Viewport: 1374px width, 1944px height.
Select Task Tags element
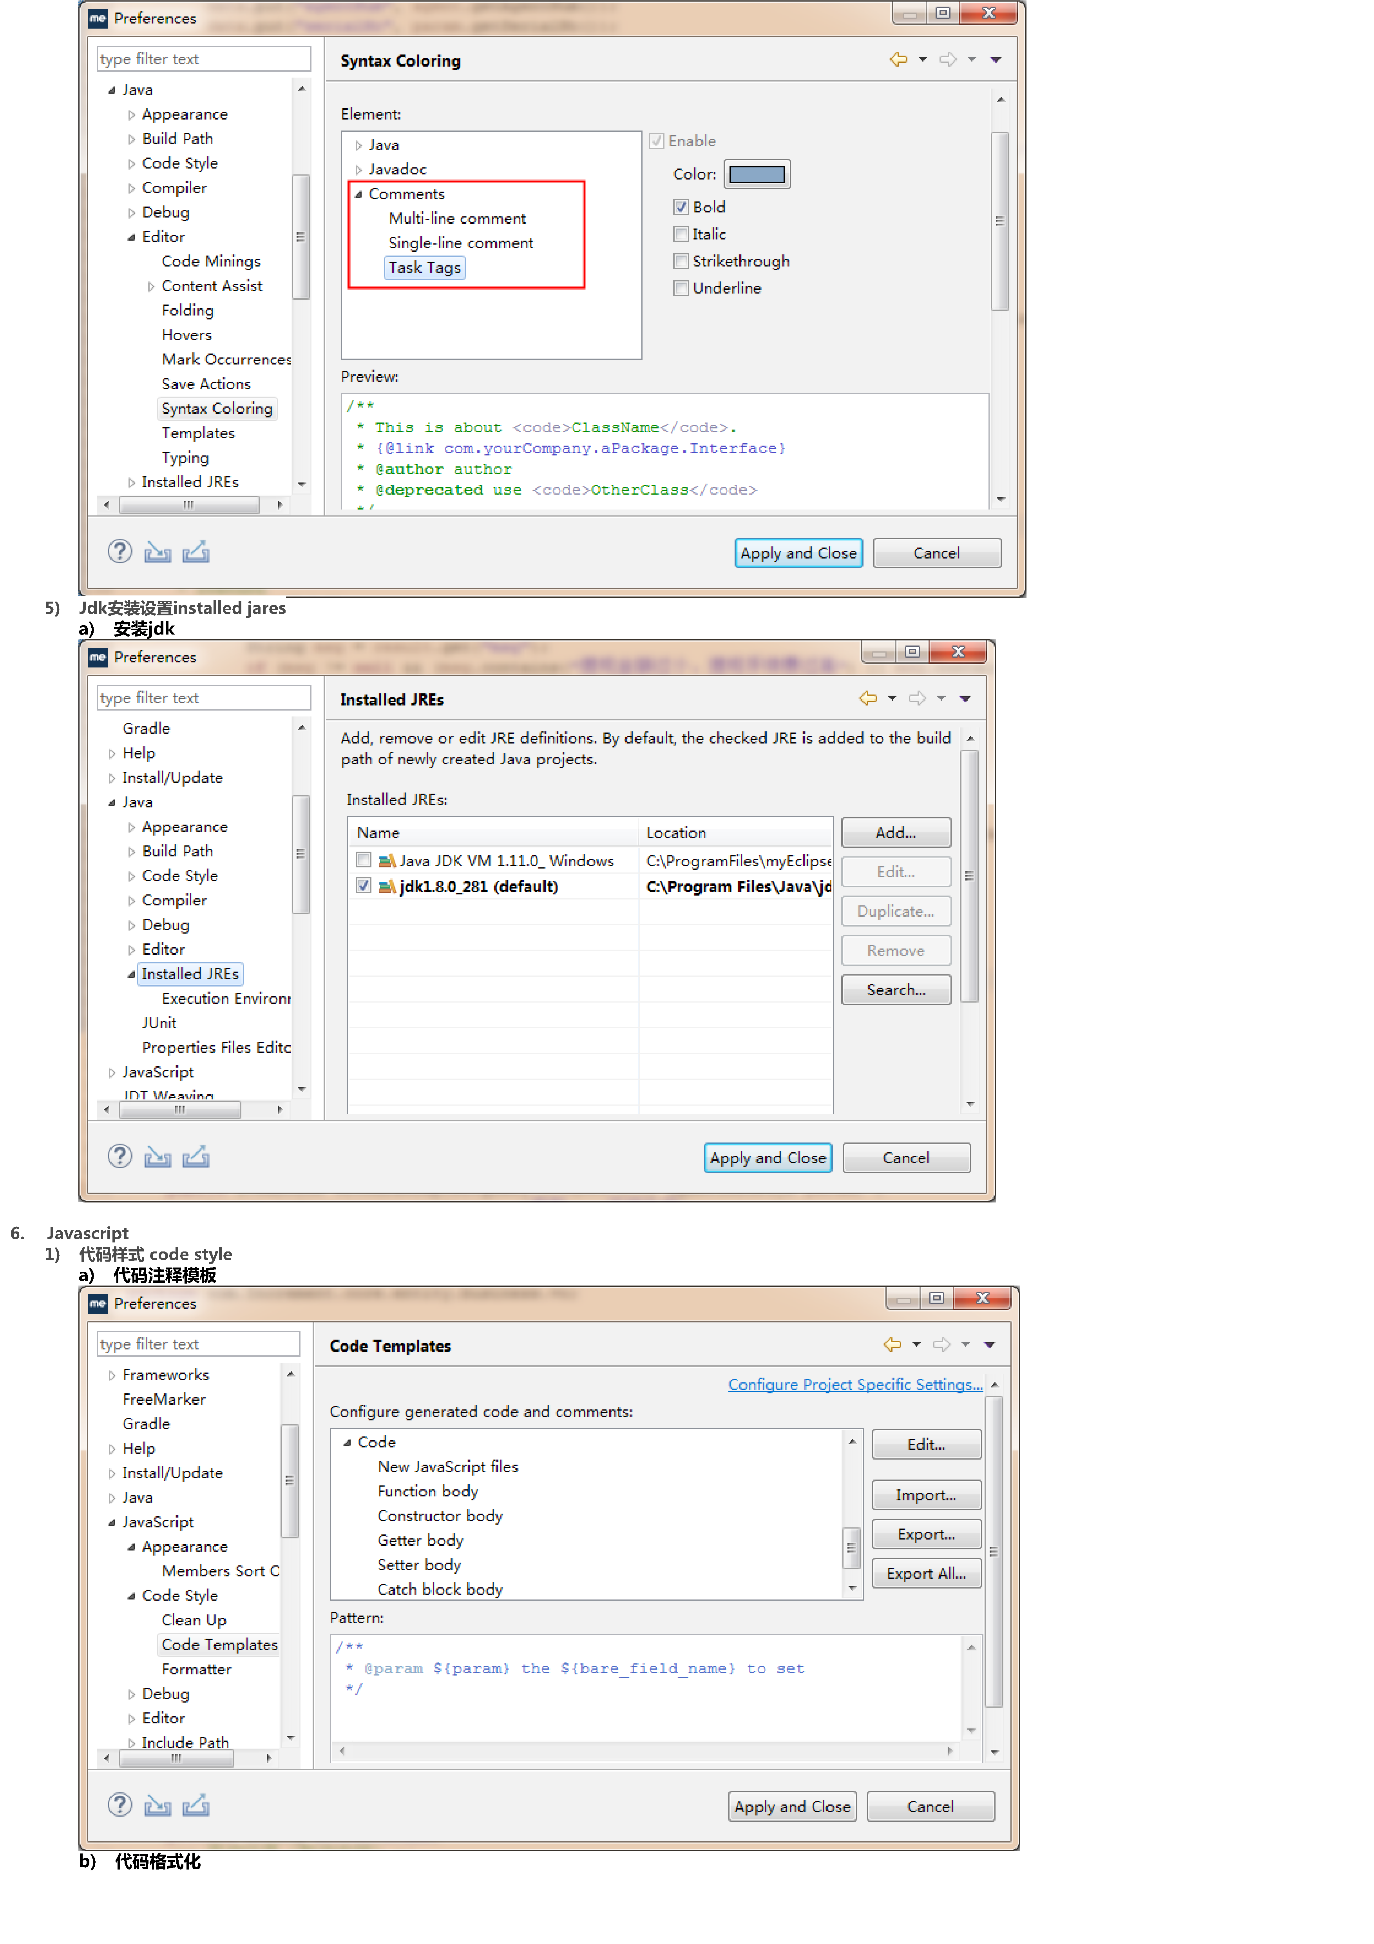pyautogui.click(x=424, y=268)
